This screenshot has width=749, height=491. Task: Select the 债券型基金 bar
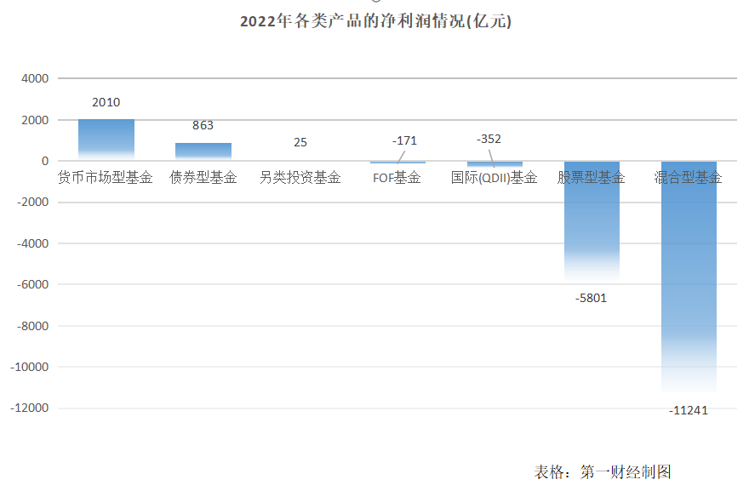[203, 151]
